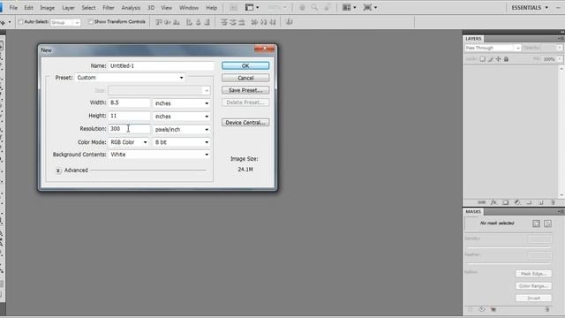Switch to the LAYERS panel tab
The image size is (565, 318).
click(473, 39)
